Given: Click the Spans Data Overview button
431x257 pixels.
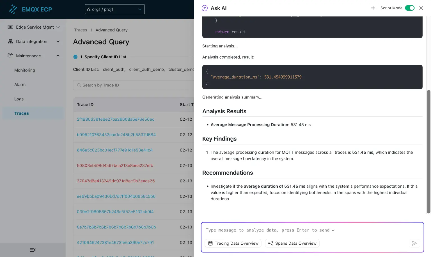Looking at the screenshot, I should (x=292, y=243).
